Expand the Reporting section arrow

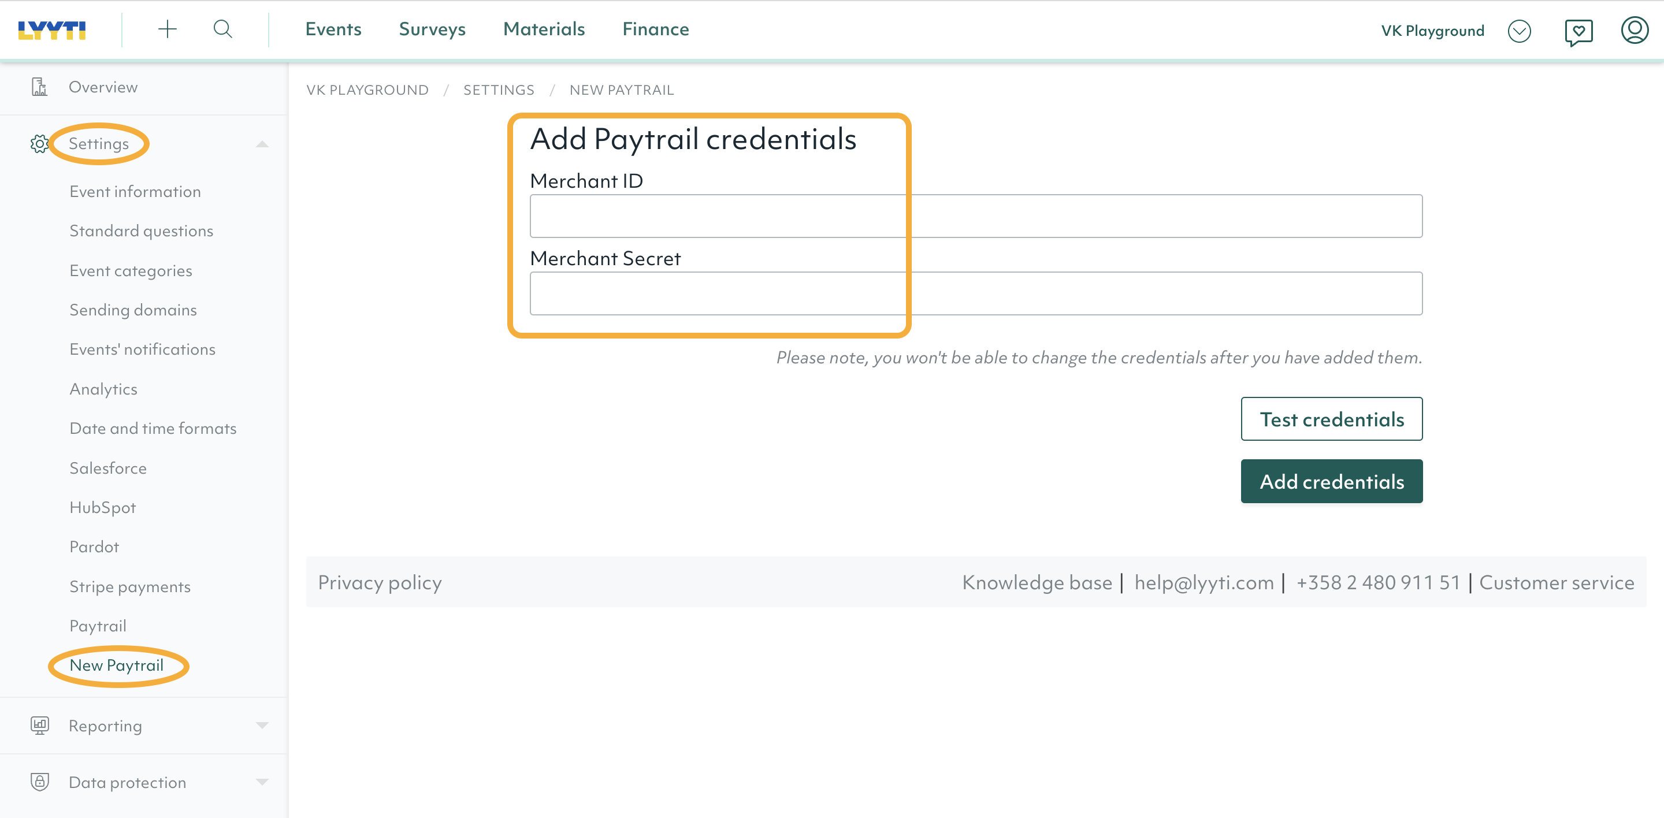point(262,725)
